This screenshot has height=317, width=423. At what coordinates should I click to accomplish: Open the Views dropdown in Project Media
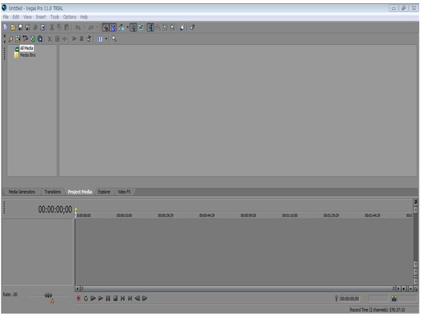[x=106, y=39]
